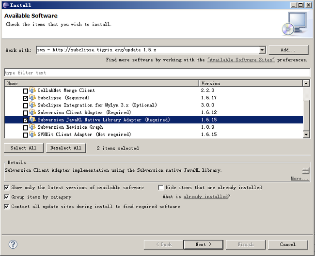This screenshot has width=315, height=256.
Task: Click version 1.0.9 cell
Action: point(207,127)
